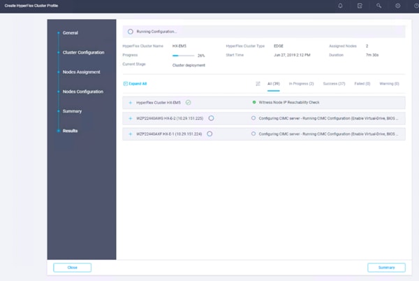The height and width of the screenshot is (281, 419).
Task: Click the Cluster deployment stage text
Action: [189, 65]
